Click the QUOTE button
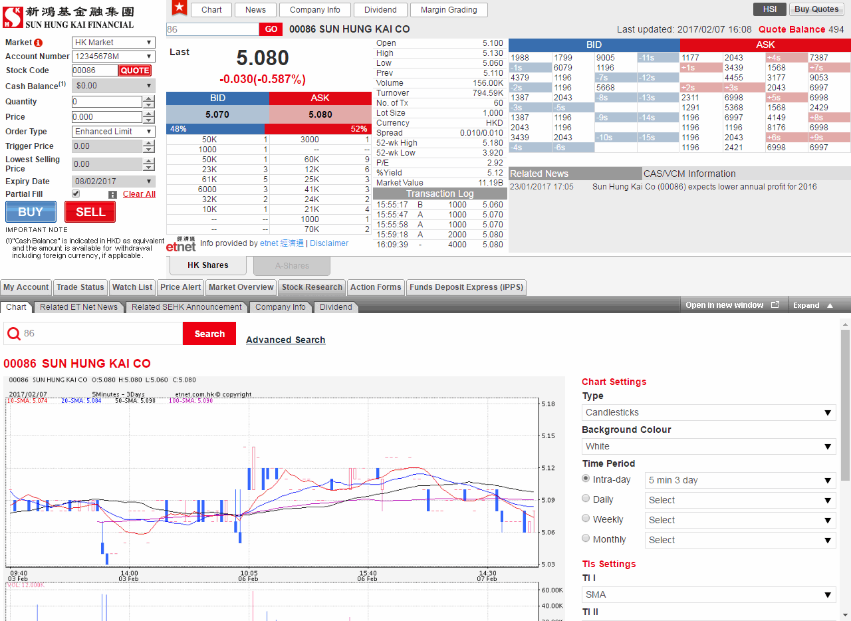The image size is (851, 621). [x=135, y=70]
